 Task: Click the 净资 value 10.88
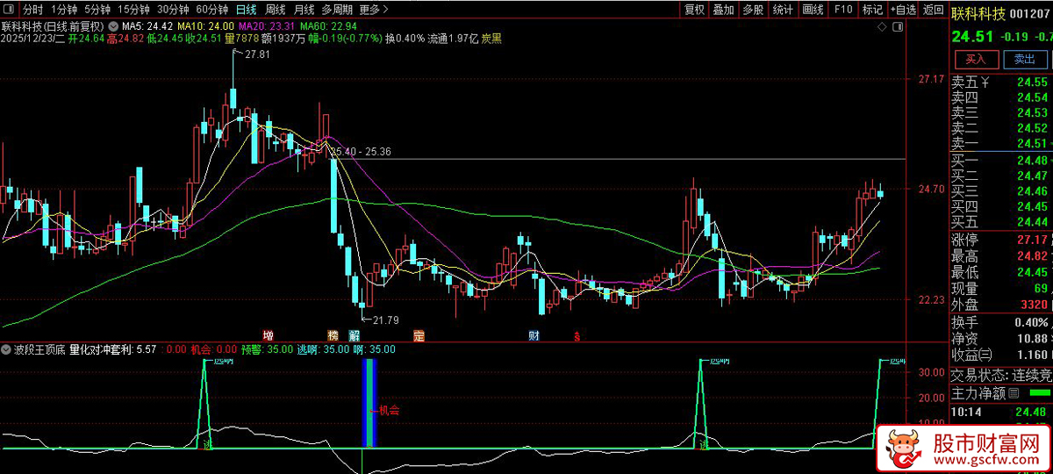(1032, 339)
